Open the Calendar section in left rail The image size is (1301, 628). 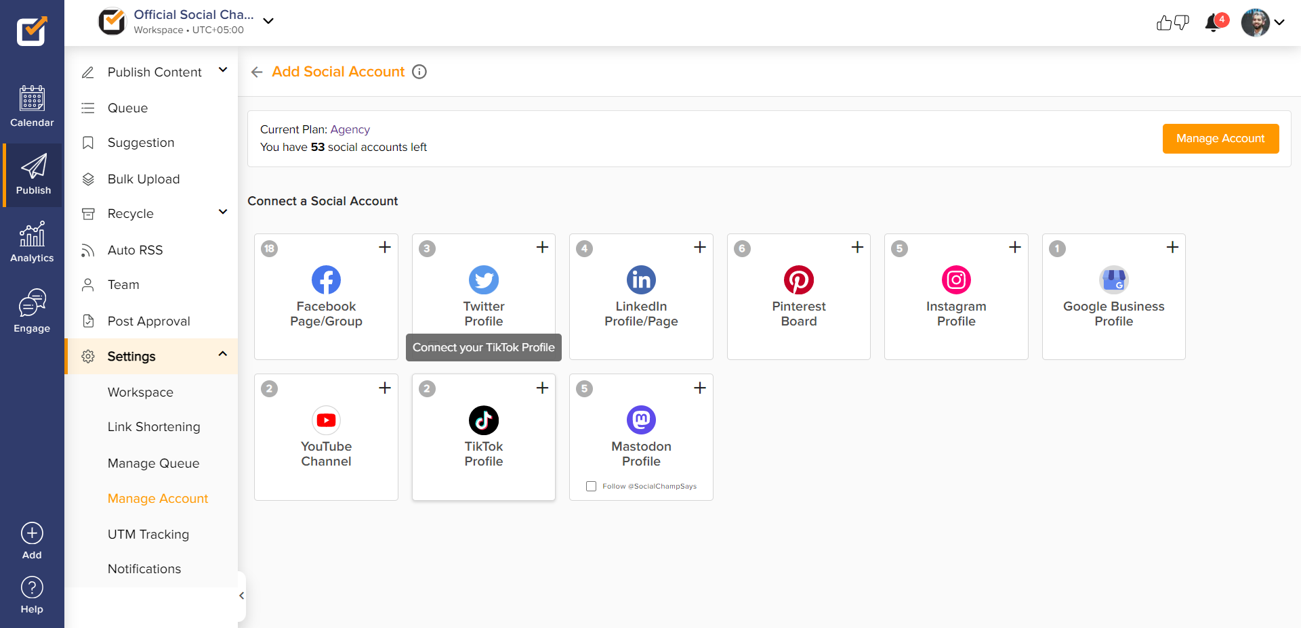(x=32, y=106)
